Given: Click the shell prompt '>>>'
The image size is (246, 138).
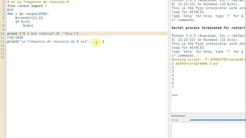Looking at the screenshot, I should (x=175, y=95).
